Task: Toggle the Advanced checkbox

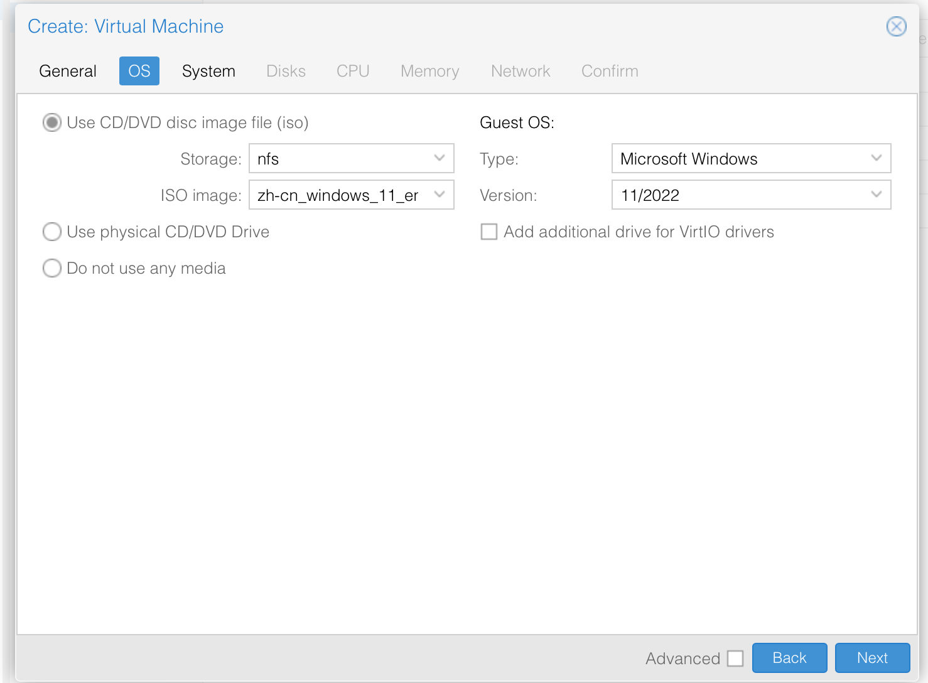Action: pyautogui.click(x=735, y=659)
